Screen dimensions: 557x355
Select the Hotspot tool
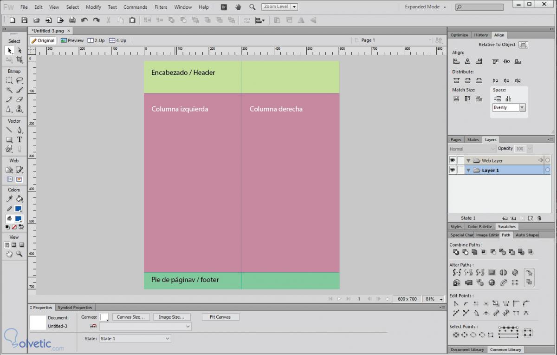pyautogui.click(x=9, y=170)
